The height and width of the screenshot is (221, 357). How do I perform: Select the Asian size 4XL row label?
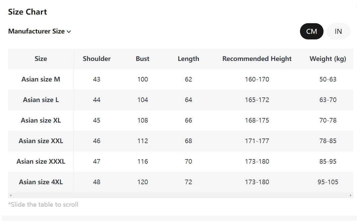(41, 182)
